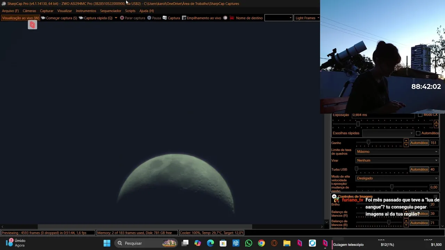445x250 pixels.
Task: Open the Modo de alta velocidade dropdown
Action: tap(397, 178)
